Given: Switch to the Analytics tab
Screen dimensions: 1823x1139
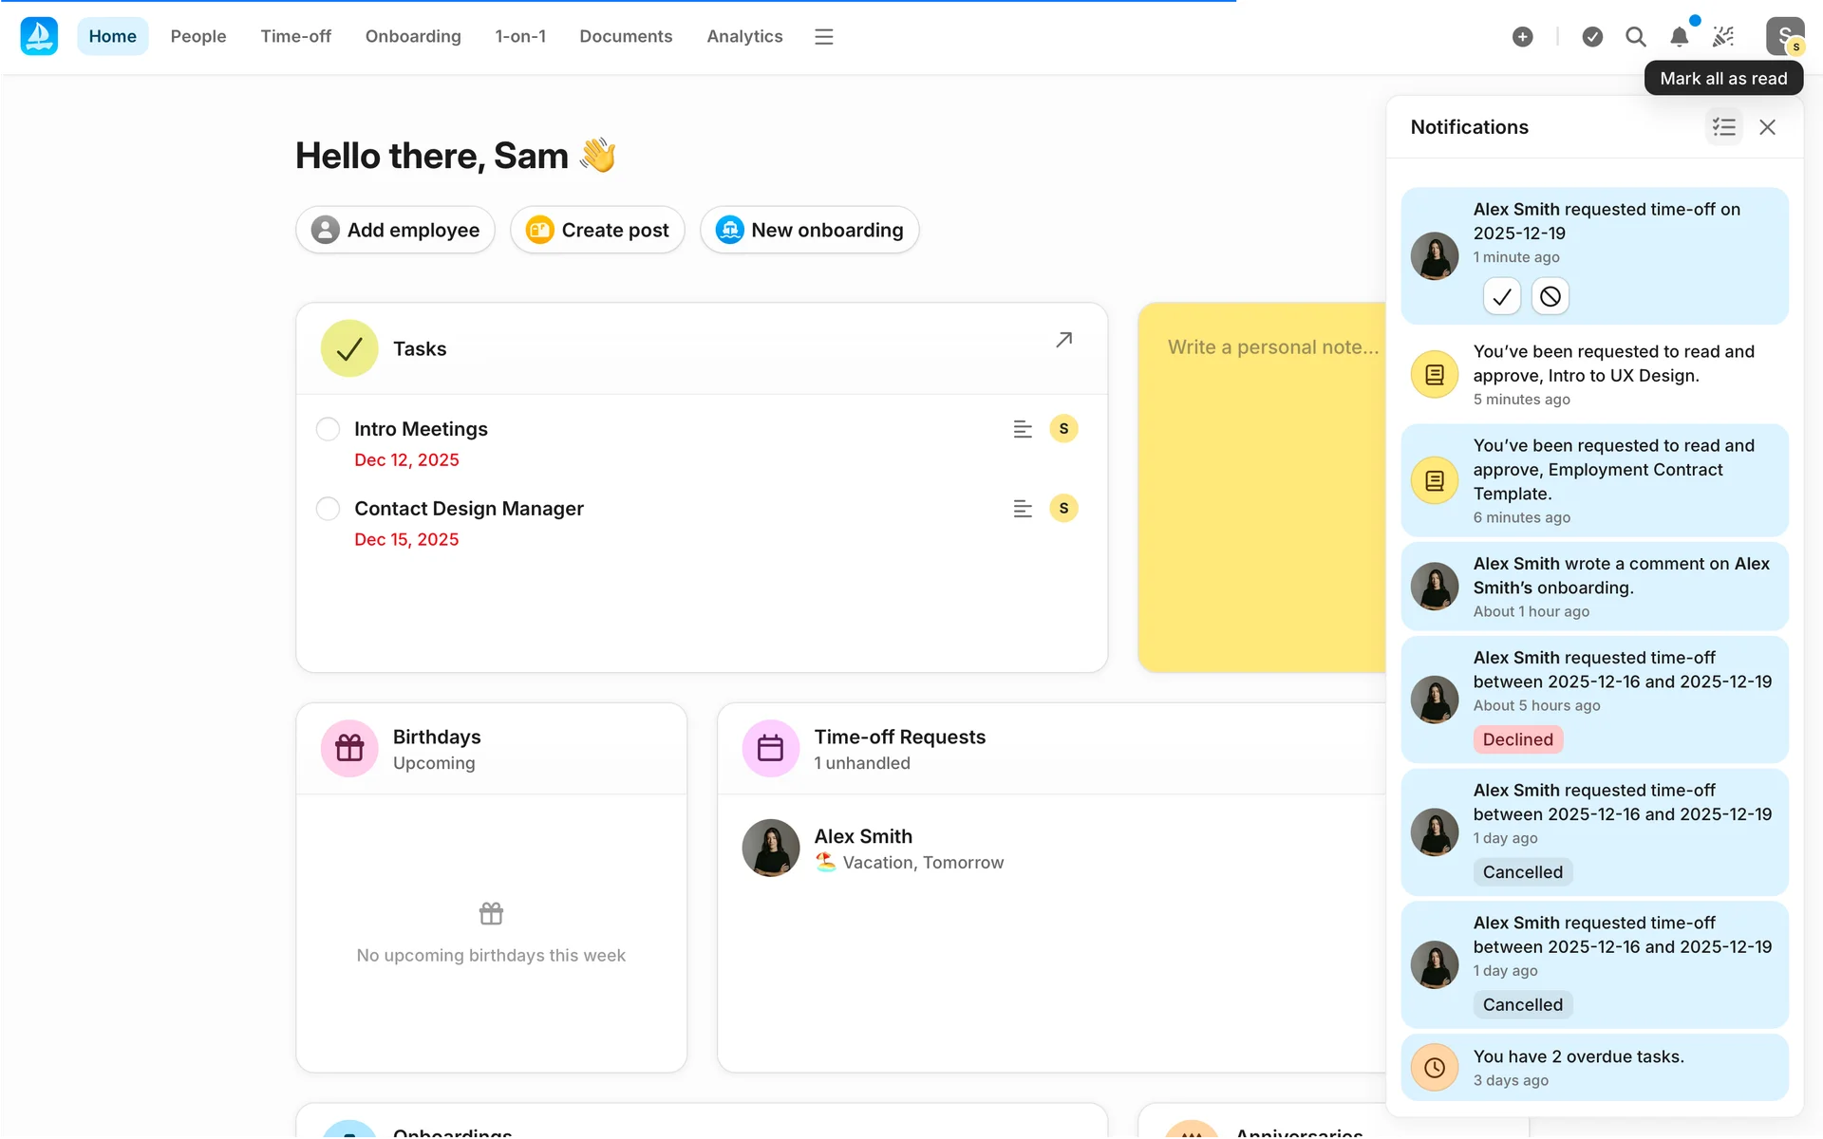Looking at the screenshot, I should pyautogui.click(x=744, y=37).
